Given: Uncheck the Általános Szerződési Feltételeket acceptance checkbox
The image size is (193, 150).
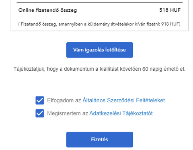Looking at the screenshot, I should (40, 100).
